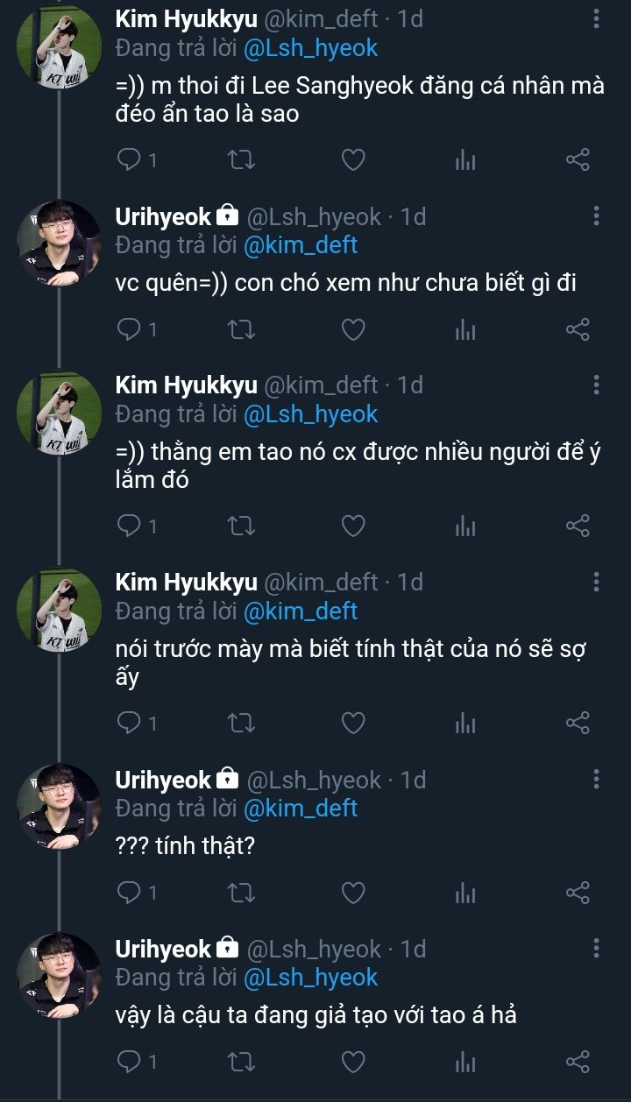Image resolution: width=631 pixels, height=1102 pixels.
Task: Like the first tweet mentioning Lee Sanghyeok
Action: pos(352,159)
